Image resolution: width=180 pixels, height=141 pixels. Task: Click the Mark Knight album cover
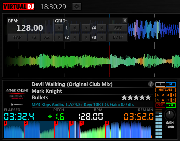[x=17, y=95]
